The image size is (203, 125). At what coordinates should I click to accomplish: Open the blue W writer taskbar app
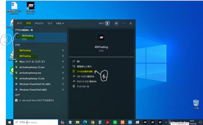coord(130,122)
